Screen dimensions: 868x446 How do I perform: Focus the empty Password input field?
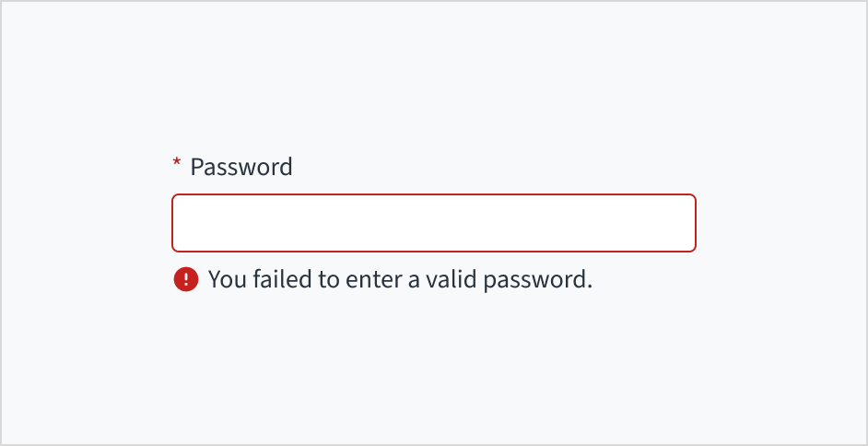coord(433,223)
